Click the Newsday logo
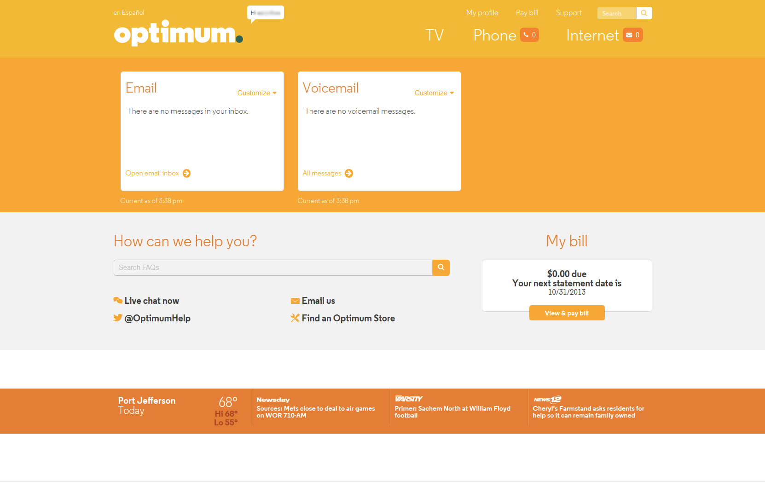The width and height of the screenshot is (765, 488). pyautogui.click(x=273, y=400)
